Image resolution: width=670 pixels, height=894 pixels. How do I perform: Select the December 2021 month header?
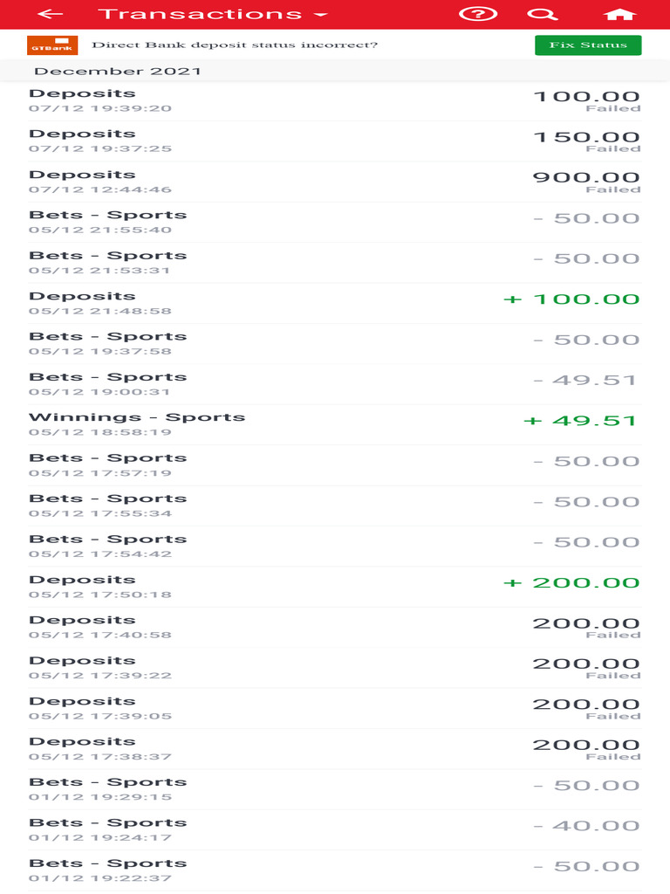(117, 72)
